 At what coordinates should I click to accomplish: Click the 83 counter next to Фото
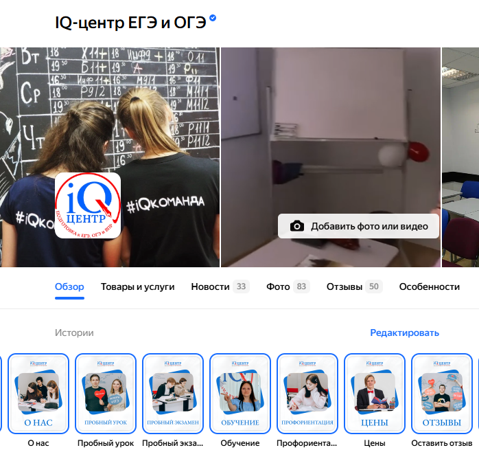click(x=301, y=286)
